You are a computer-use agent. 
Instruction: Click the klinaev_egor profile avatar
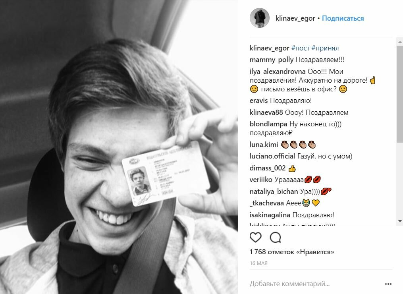click(260, 18)
